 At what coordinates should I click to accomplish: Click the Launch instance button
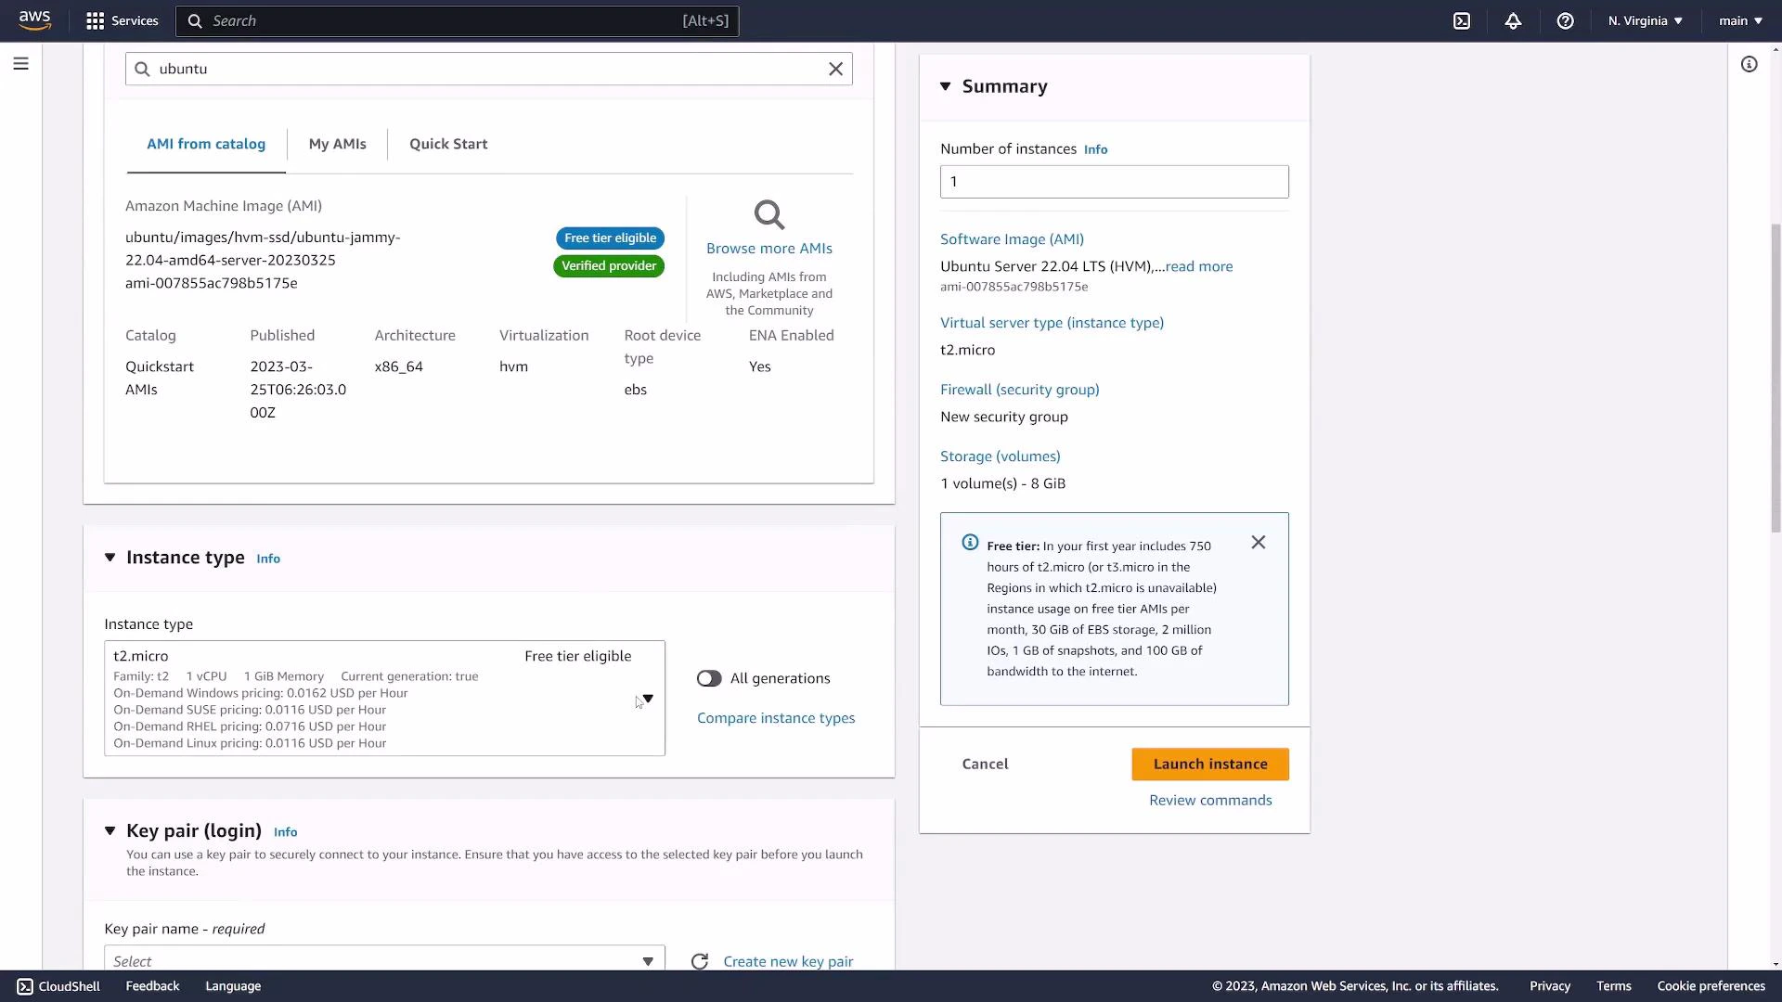click(x=1210, y=764)
